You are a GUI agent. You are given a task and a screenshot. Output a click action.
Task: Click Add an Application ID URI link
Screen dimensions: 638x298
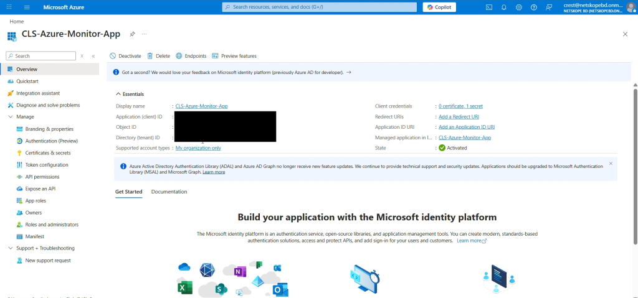(467, 127)
